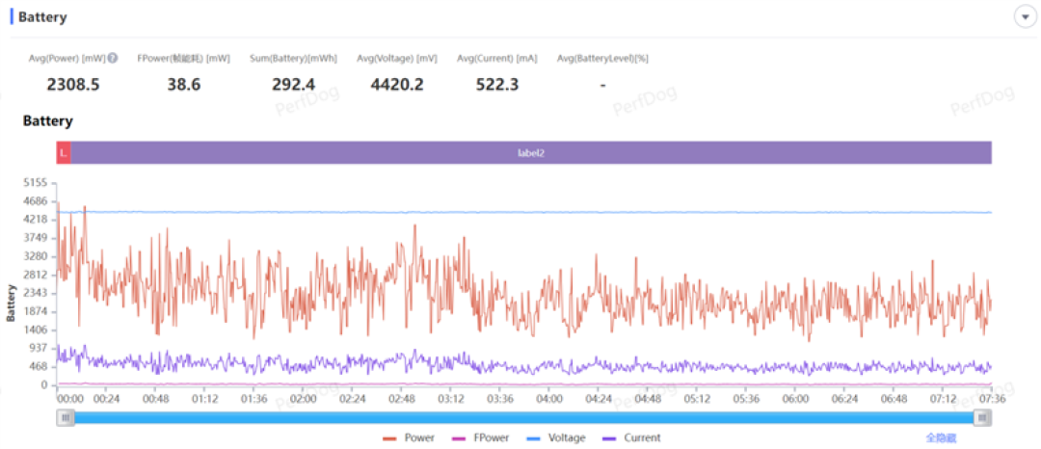Viewport: 1041px width, 449px height.
Task: Open the help icon next to Avg(Power)
Action: click(x=113, y=58)
